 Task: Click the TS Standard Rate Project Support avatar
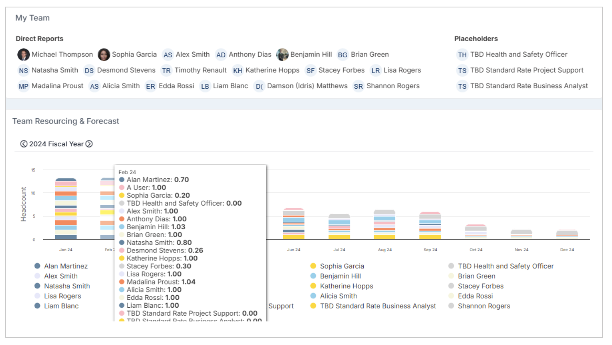[x=462, y=70]
